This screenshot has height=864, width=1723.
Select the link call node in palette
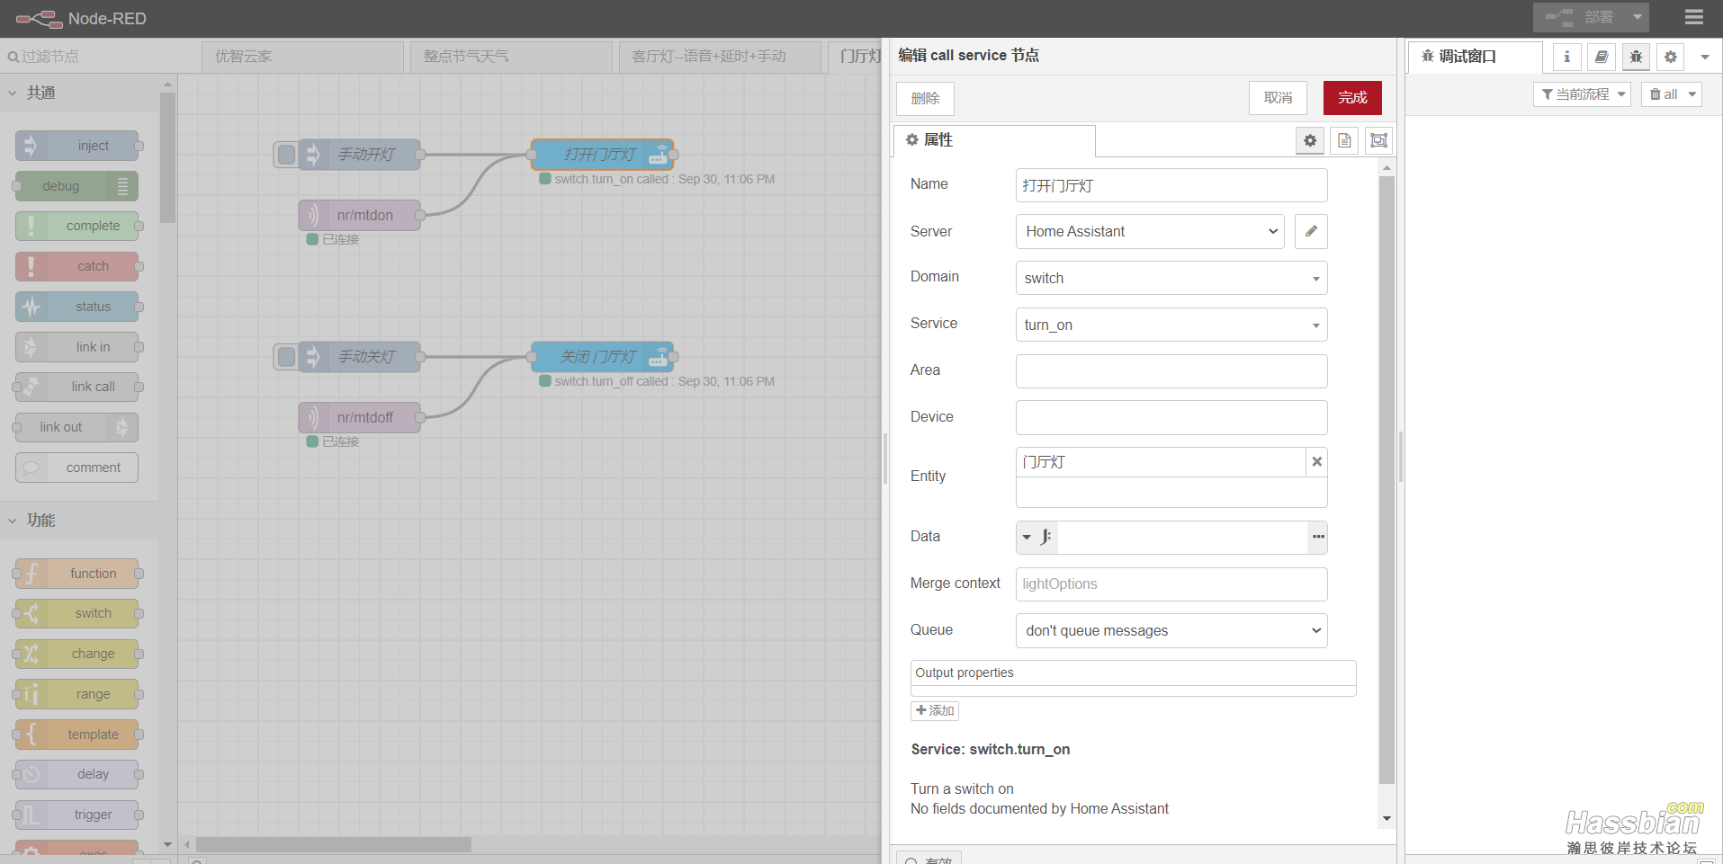click(x=77, y=387)
